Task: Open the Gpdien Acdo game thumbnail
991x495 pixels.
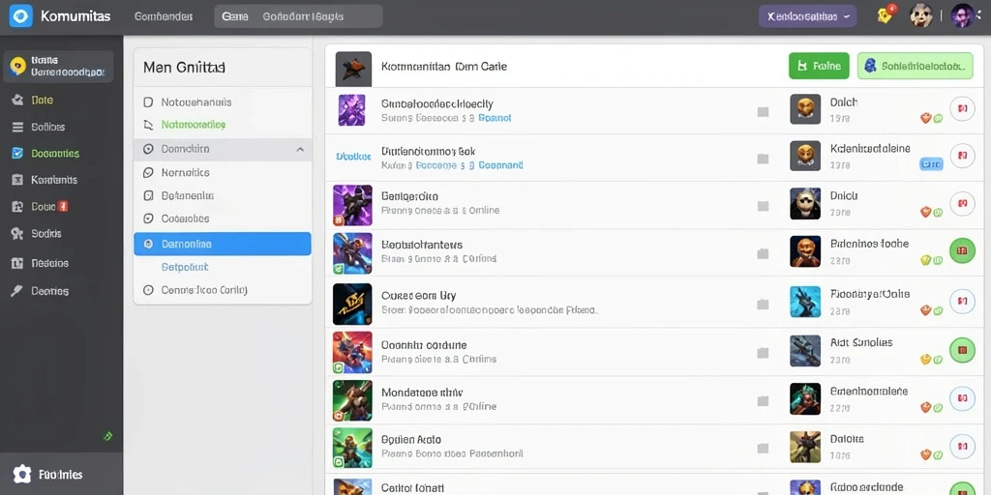Action: pyautogui.click(x=352, y=448)
